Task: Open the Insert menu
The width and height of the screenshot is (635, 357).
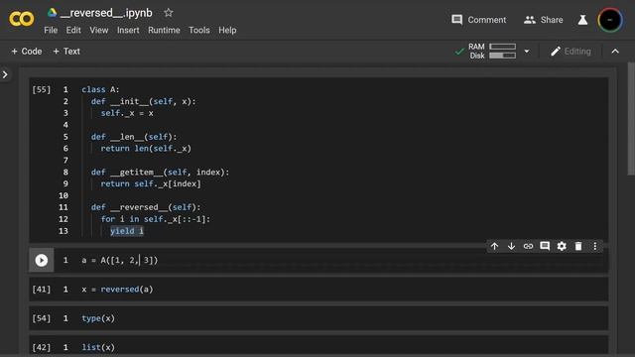Action: [128, 30]
